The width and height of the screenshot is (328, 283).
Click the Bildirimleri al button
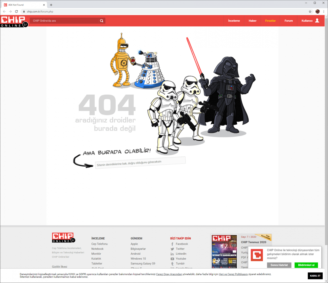(x=306, y=265)
